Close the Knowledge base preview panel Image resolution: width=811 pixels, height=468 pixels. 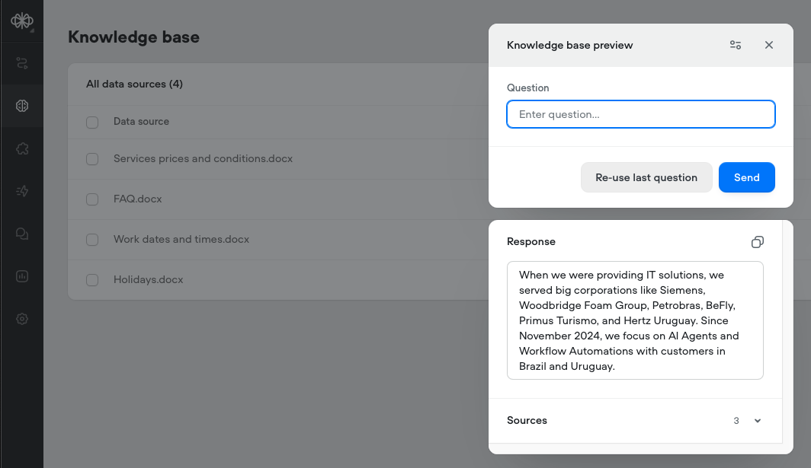(769, 45)
